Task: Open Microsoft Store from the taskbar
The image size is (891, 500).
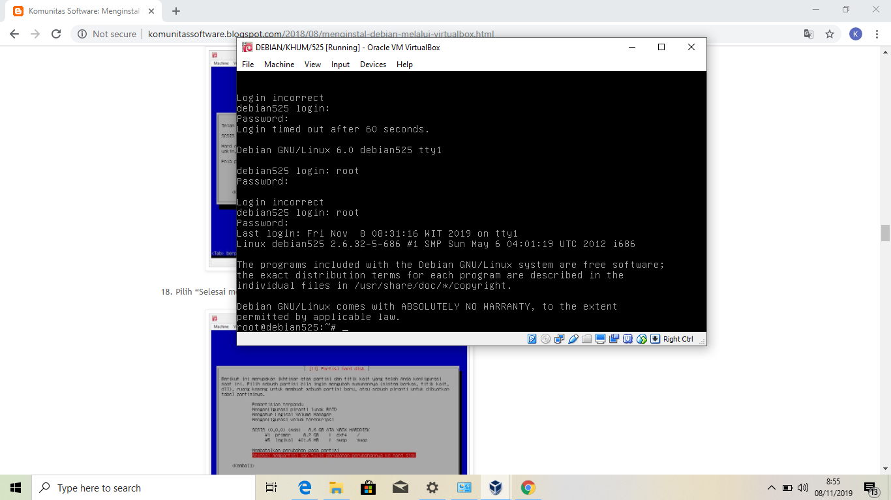Action: [x=368, y=488]
